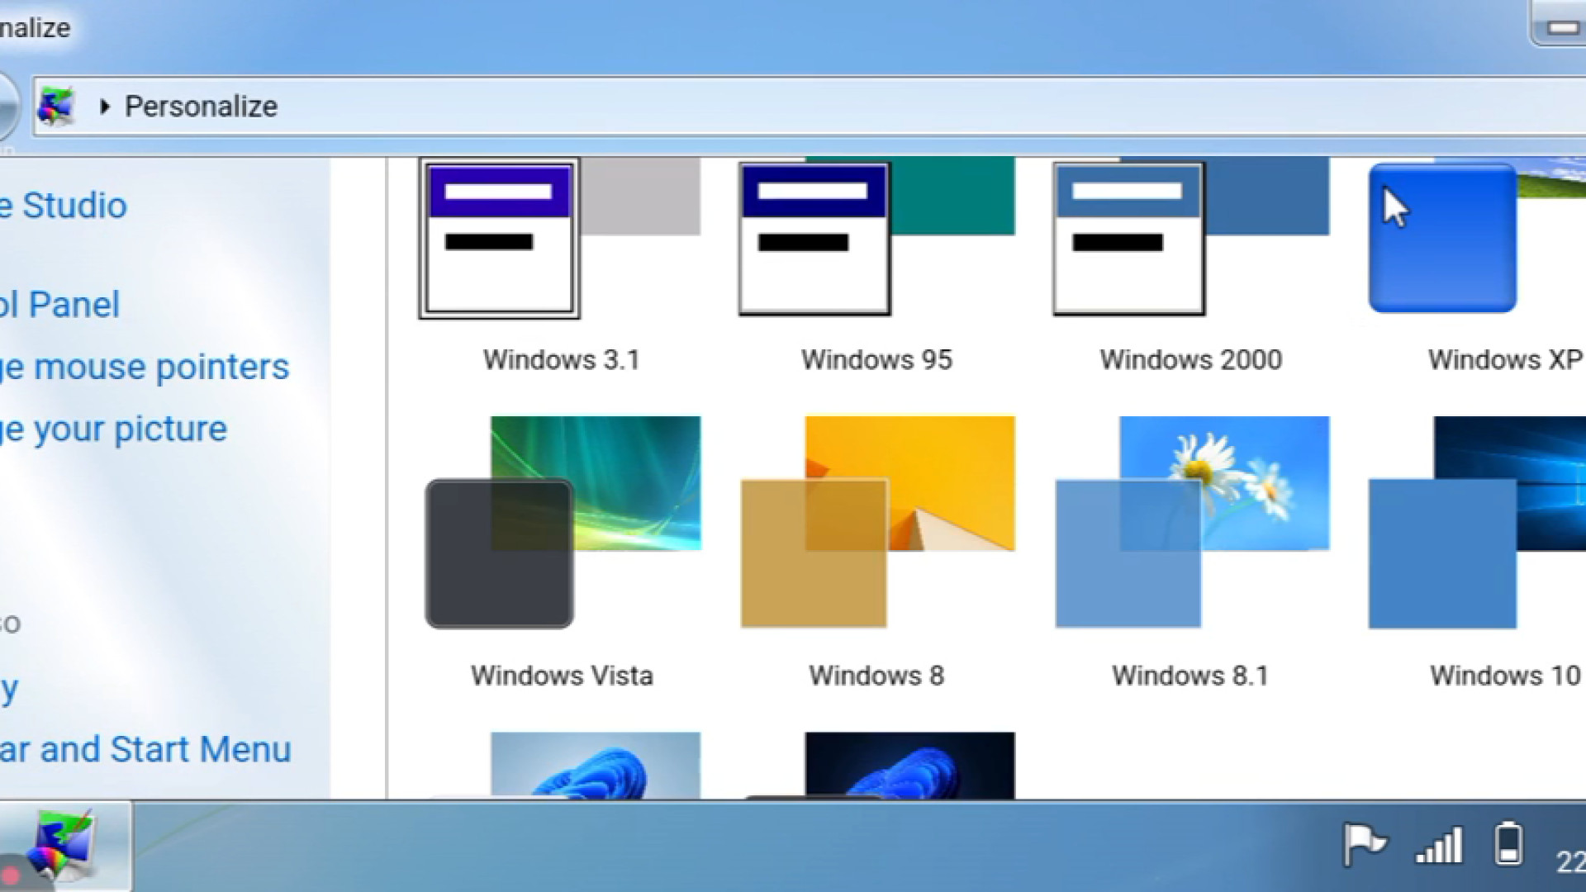Screen dimensions: 1586x892
Task: Select the Windows 8.1 theme thumbnail
Action: click(1192, 522)
